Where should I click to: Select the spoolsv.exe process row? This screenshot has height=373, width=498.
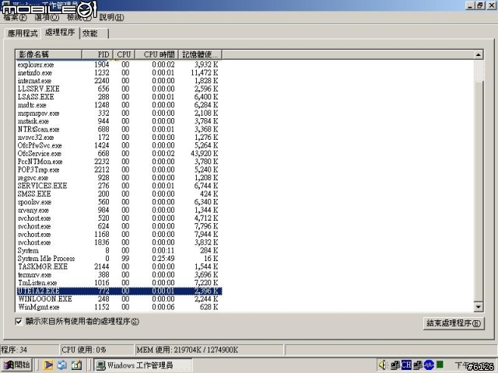(x=118, y=202)
